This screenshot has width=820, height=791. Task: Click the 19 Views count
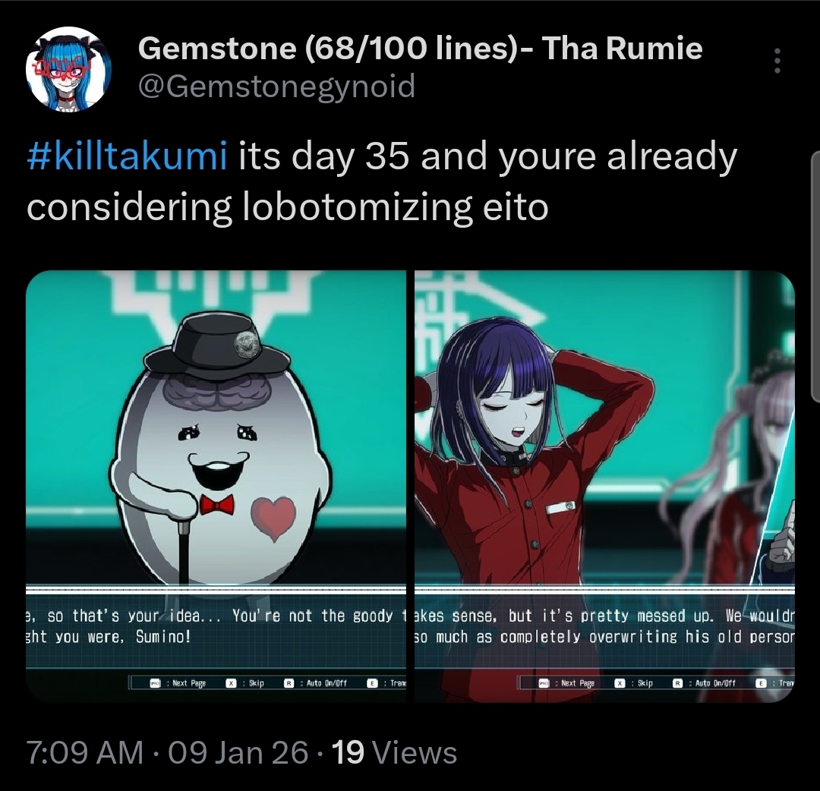coord(394,752)
